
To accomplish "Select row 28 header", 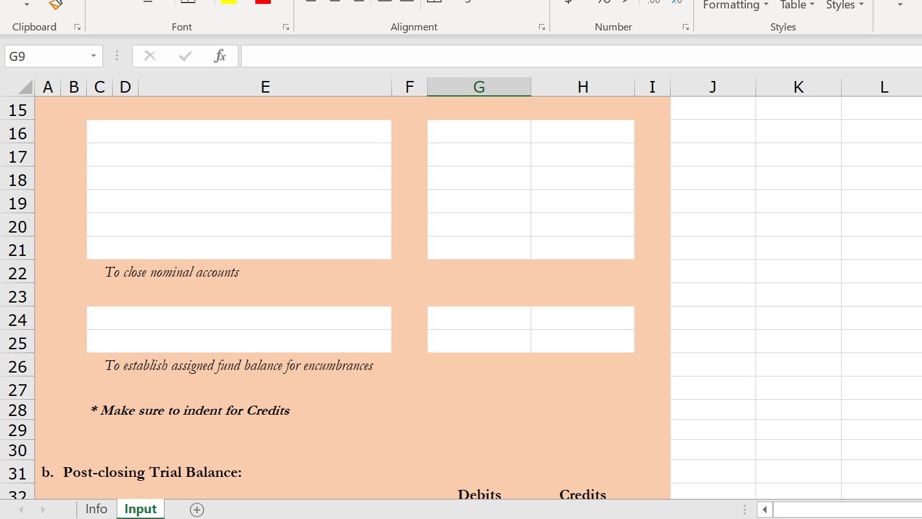I will [17, 411].
